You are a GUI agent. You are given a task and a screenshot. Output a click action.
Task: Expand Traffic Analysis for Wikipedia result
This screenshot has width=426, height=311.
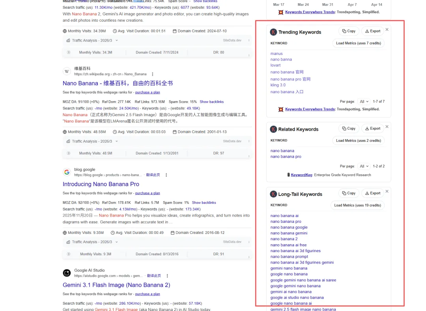click(x=92, y=141)
